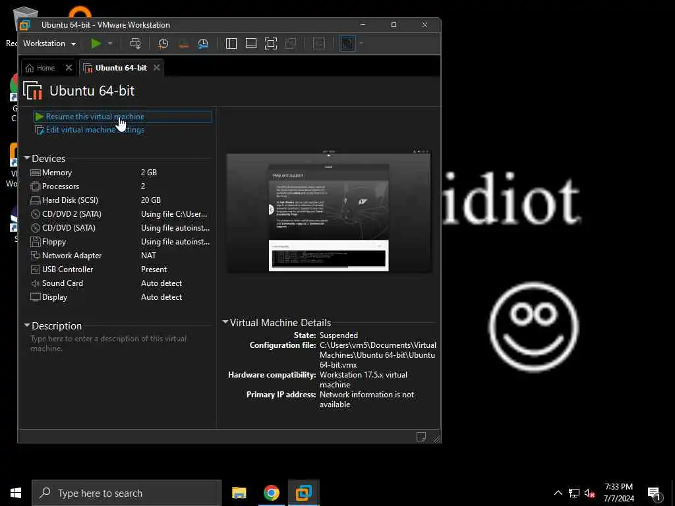Open the Workstation menu
This screenshot has height=506, width=675.
click(x=49, y=43)
